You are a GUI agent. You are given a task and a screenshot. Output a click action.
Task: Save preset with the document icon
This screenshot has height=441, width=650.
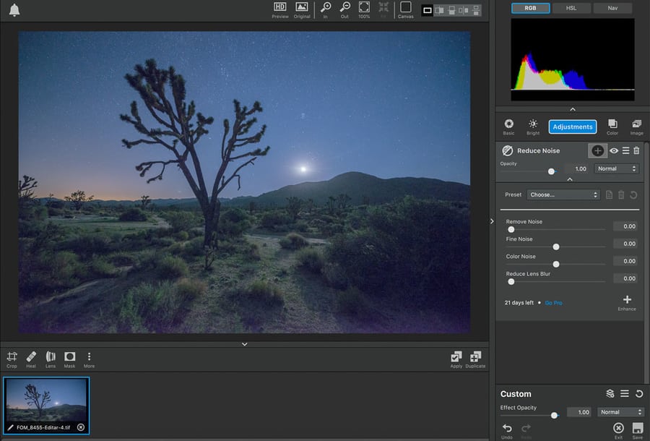point(609,194)
